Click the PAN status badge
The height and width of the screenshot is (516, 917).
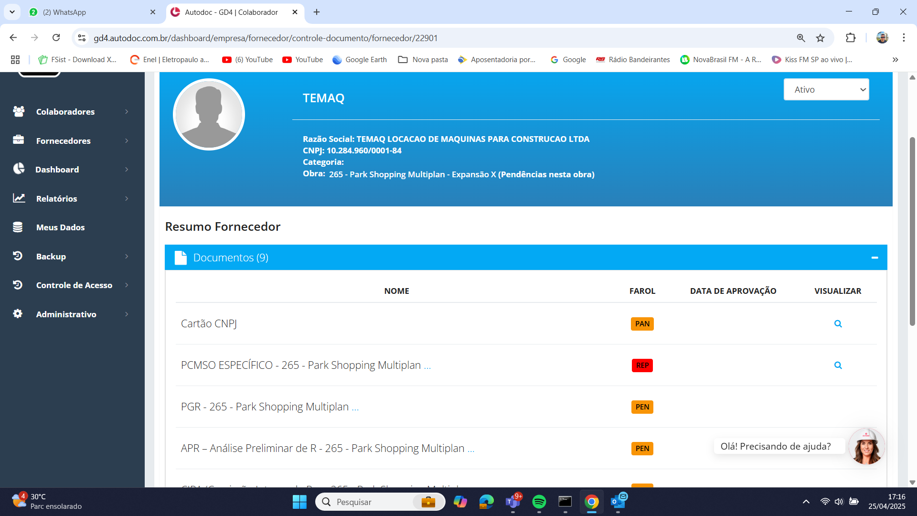[x=642, y=324]
